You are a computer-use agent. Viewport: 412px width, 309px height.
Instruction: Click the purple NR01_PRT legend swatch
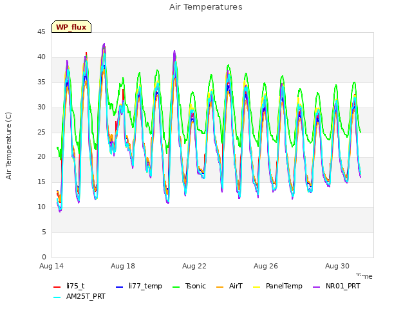[x=316, y=287]
